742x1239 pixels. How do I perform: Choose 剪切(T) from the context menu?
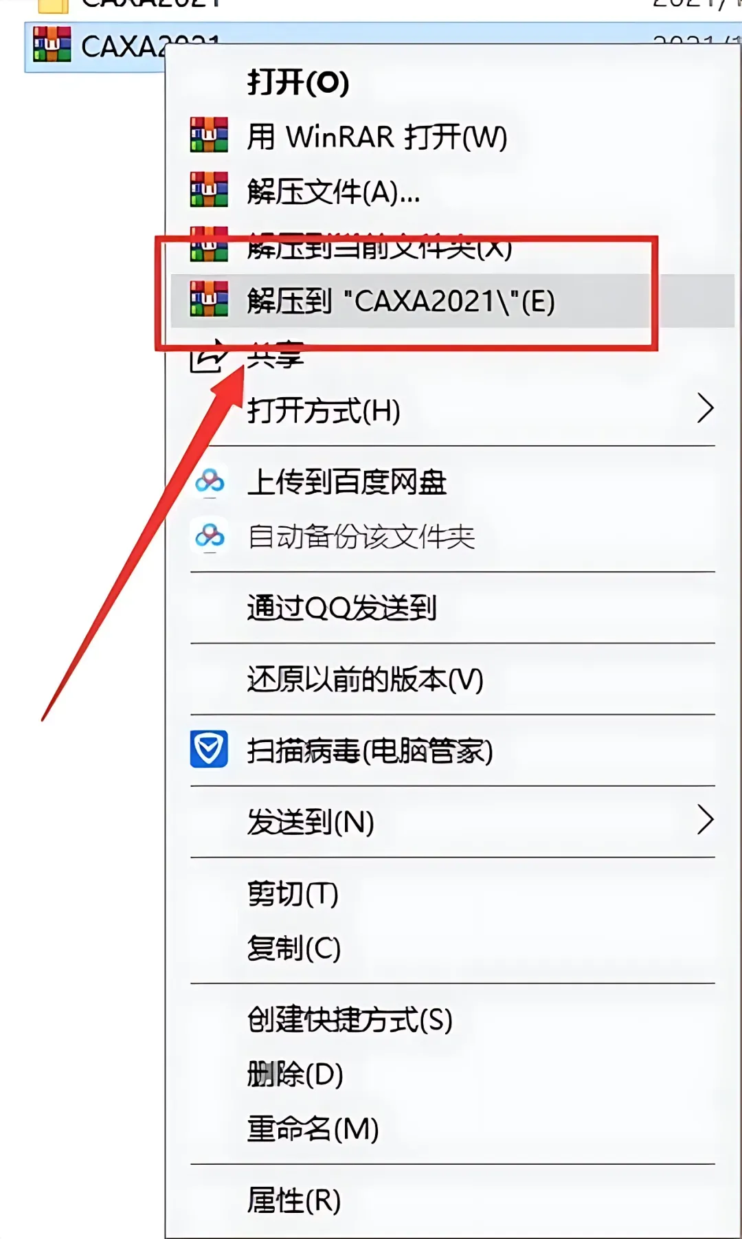293,893
